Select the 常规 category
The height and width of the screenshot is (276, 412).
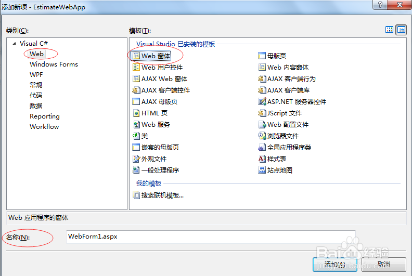36,85
